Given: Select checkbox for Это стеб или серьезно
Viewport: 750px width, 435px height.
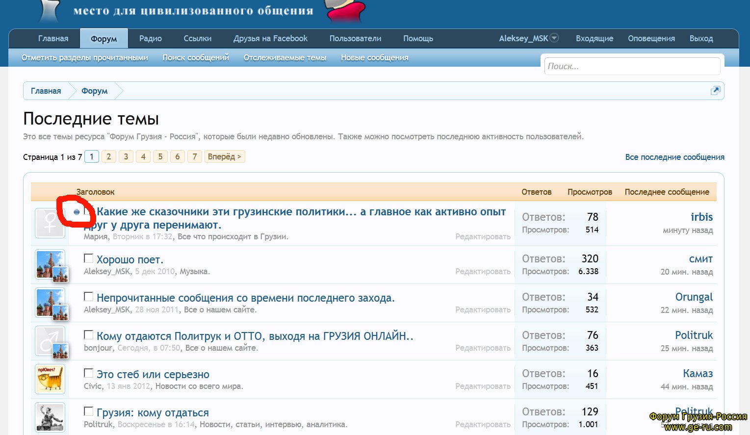Looking at the screenshot, I should pos(88,373).
